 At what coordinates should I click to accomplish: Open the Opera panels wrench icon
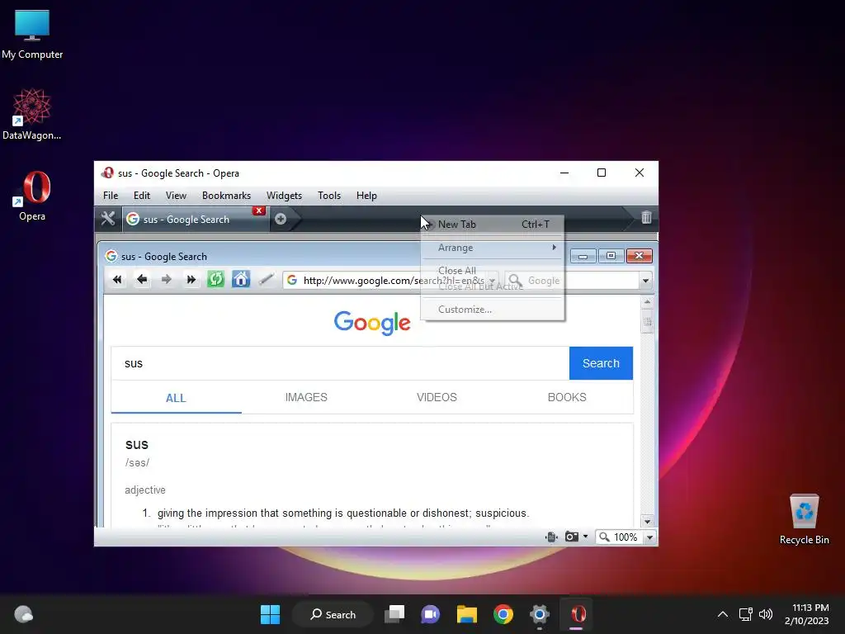[x=108, y=219]
